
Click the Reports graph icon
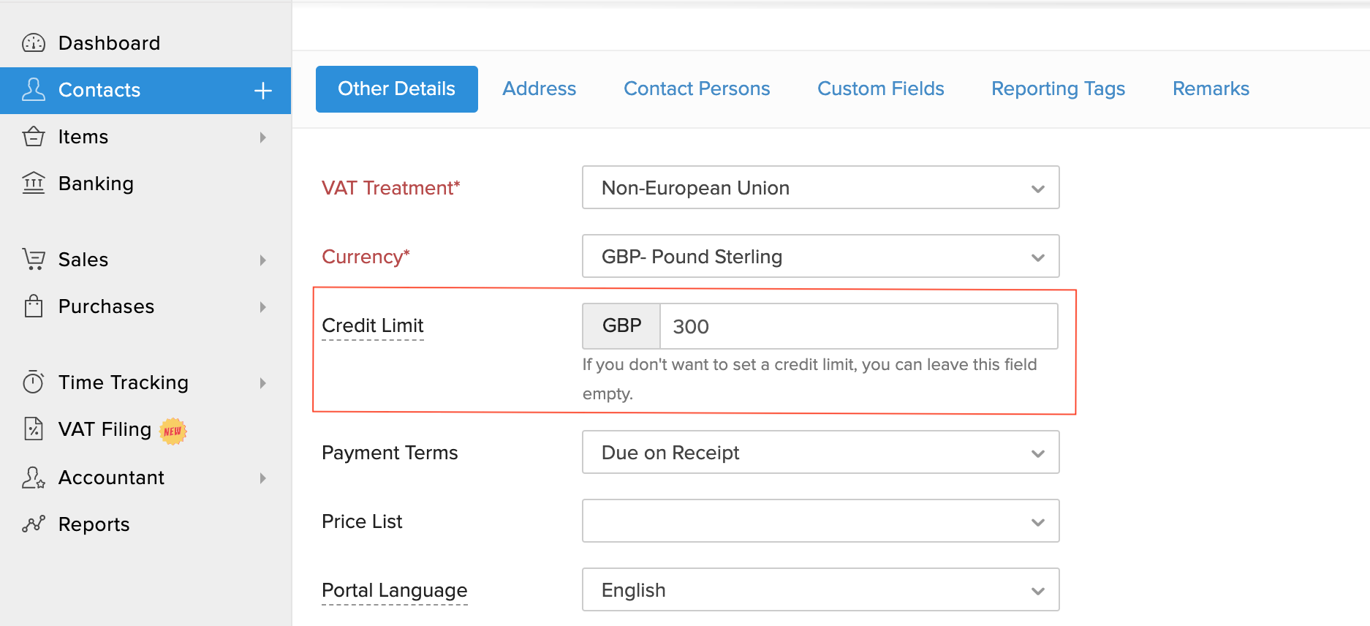coord(34,524)
